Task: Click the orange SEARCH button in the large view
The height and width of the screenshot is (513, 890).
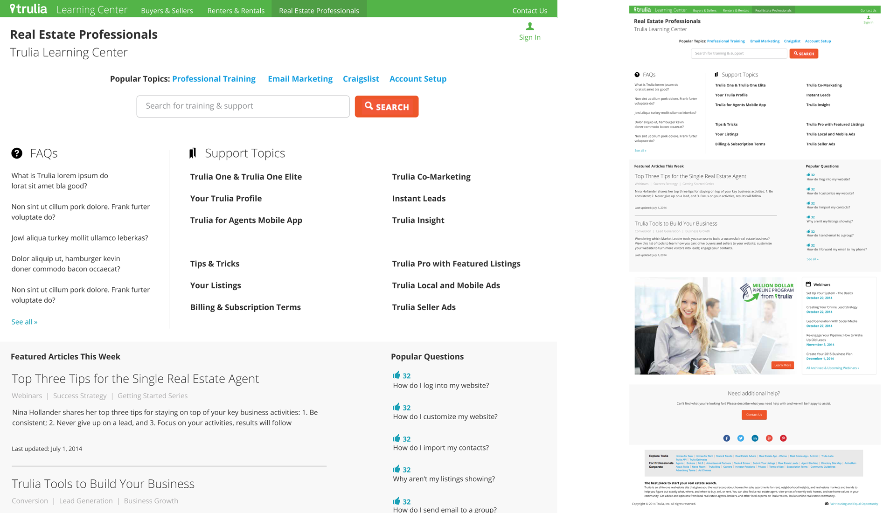Action: pyautogui.click(x=387, y=106)
